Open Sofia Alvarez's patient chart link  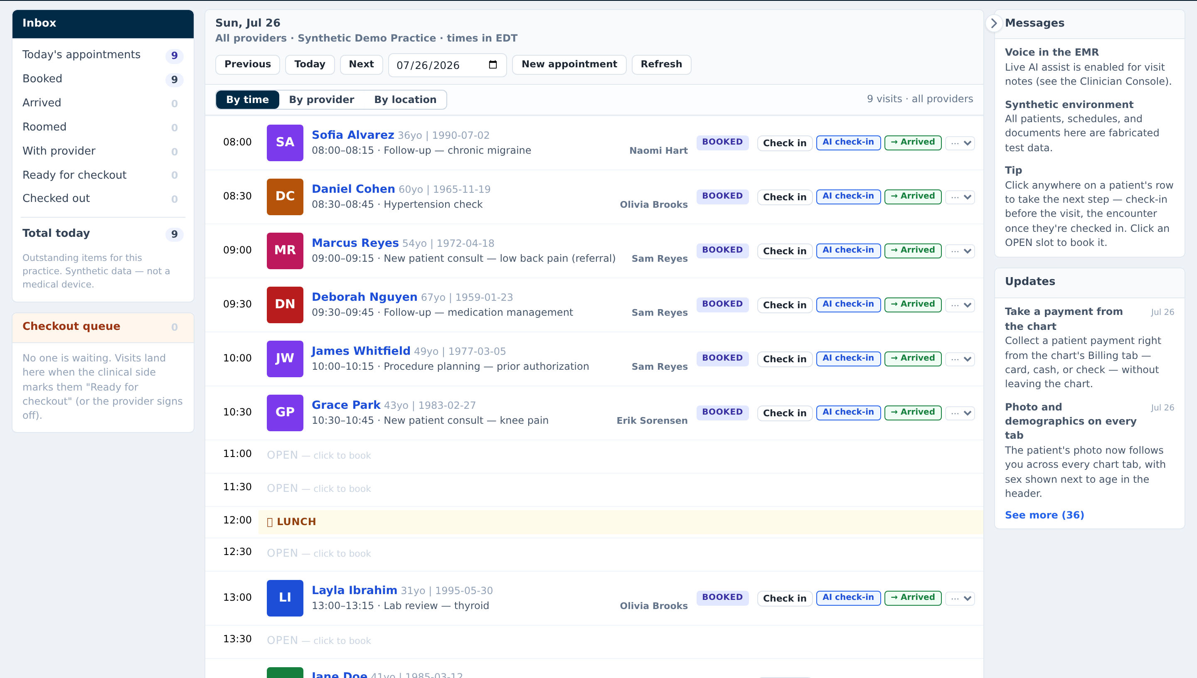point(352,135)
